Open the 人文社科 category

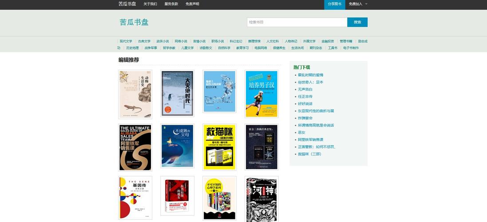[273, 41]
